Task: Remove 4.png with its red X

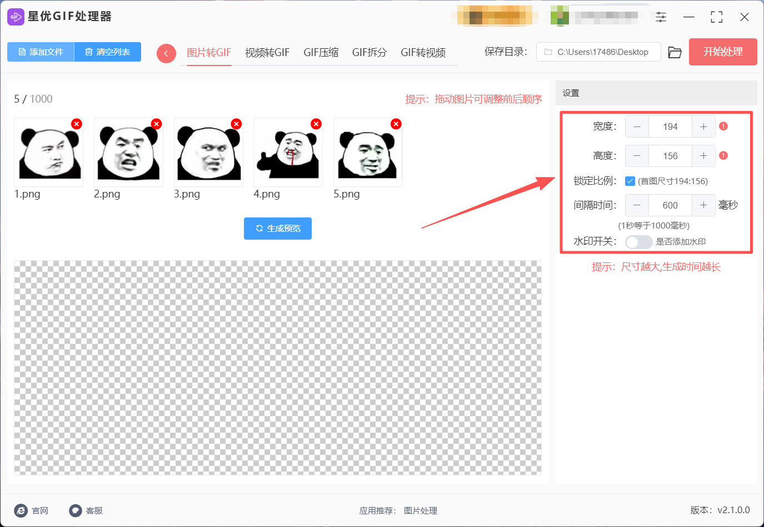Action: (316, 124)
